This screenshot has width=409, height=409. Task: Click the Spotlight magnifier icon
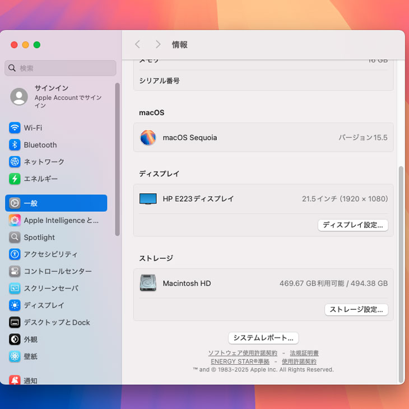pyautogui.click(x=15, y=238)
